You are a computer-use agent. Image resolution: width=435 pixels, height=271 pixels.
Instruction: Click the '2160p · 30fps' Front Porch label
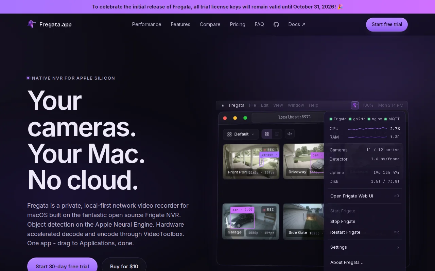tap(261, 173)
